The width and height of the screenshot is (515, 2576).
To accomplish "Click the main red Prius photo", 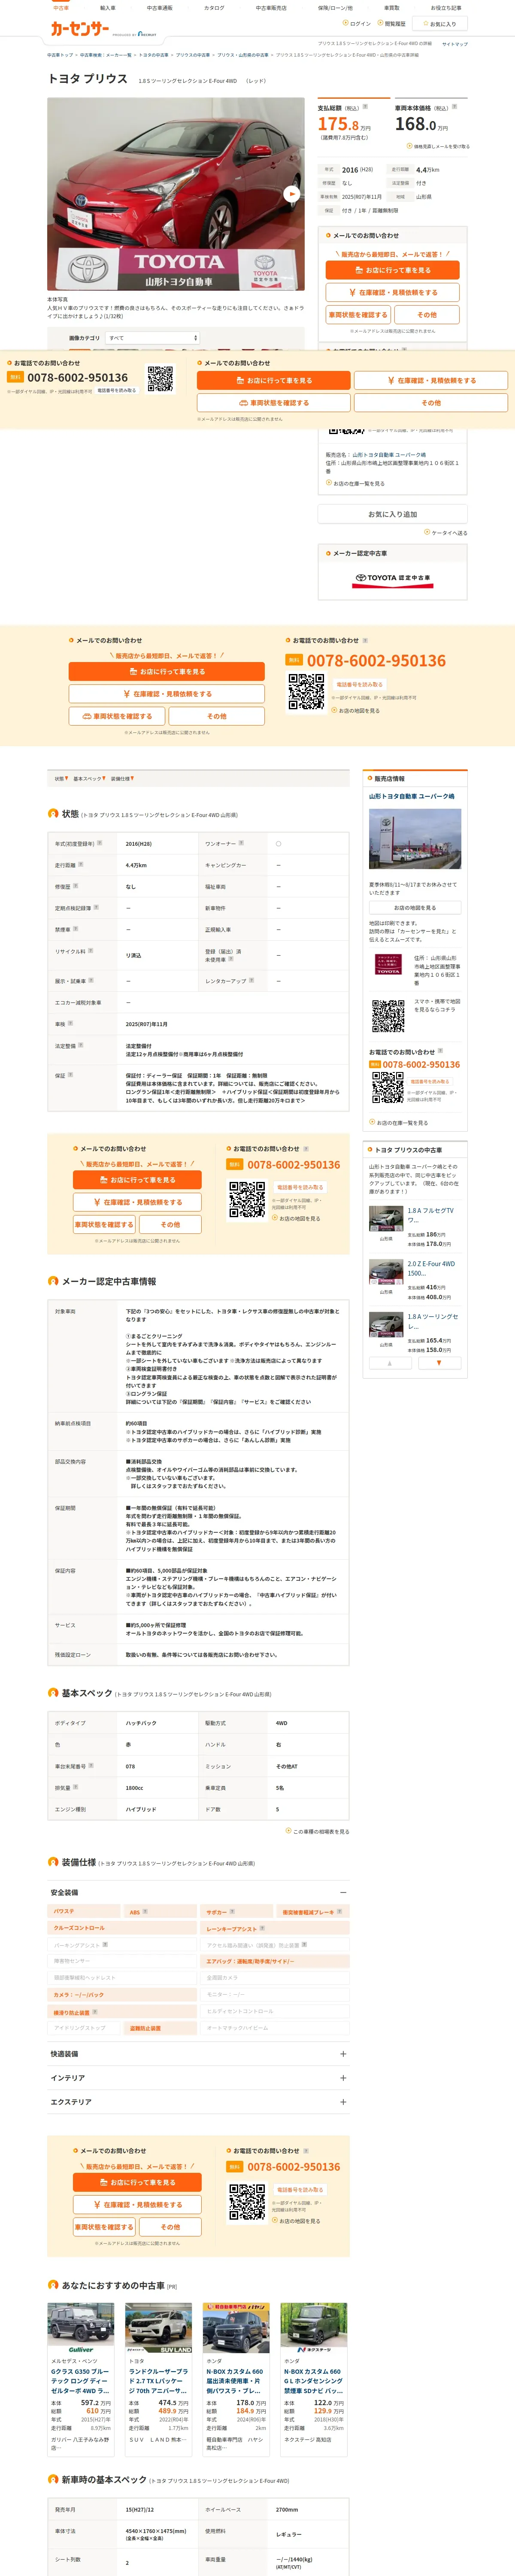I will click(x=176, y=194).
